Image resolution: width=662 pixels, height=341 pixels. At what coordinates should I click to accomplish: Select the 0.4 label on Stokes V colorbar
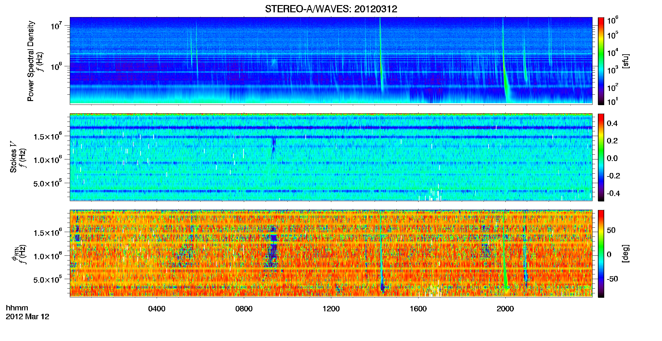pos(612,123)
